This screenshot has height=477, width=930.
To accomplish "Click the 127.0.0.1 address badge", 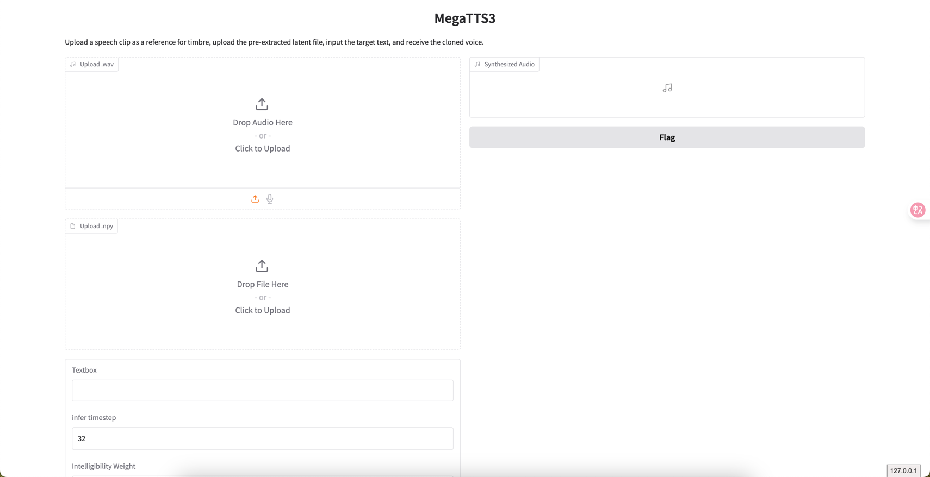I will click(x=903, y=470).
